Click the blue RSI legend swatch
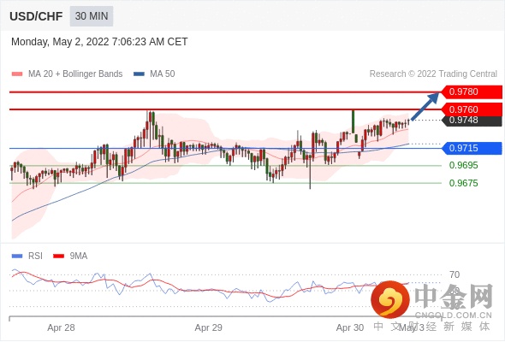The height and width of the screenshot is (342, 505). pos(17,256)
